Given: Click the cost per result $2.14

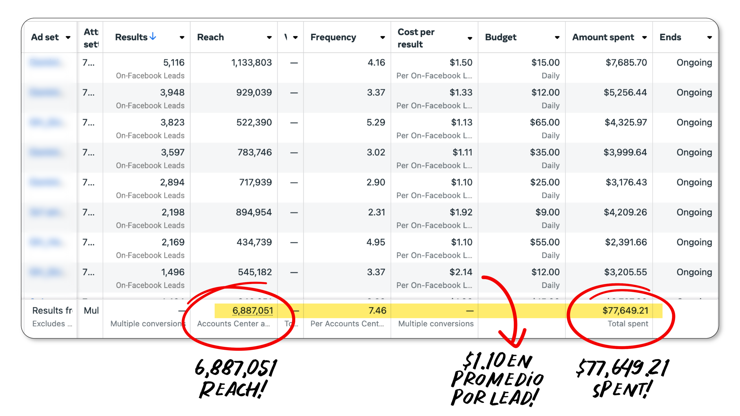Looking at the screenshot, I should pyautogui.click(x=461, y=272).
